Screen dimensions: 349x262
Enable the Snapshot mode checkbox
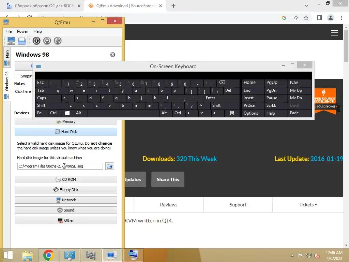17,76
